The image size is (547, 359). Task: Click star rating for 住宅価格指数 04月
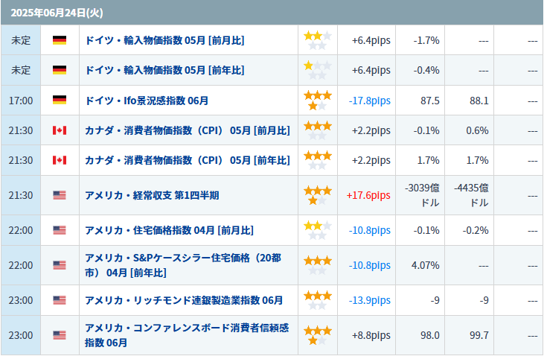pos(317,230)
